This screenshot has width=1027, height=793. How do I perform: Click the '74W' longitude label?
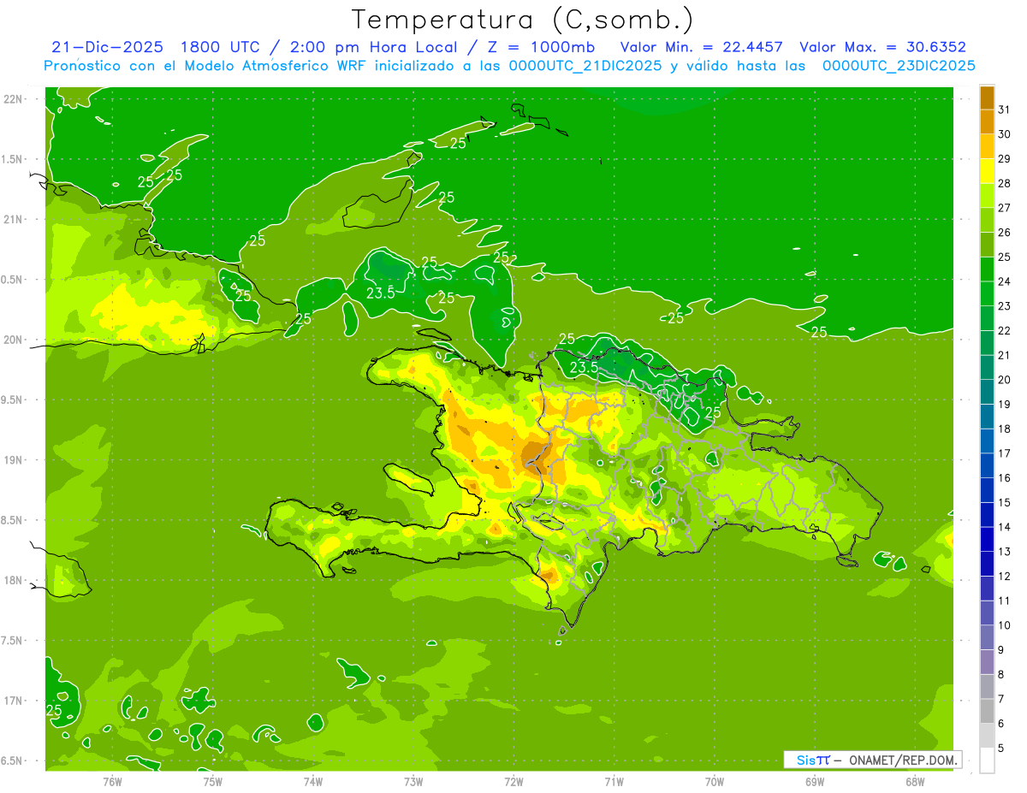click(x=313, y=781)
